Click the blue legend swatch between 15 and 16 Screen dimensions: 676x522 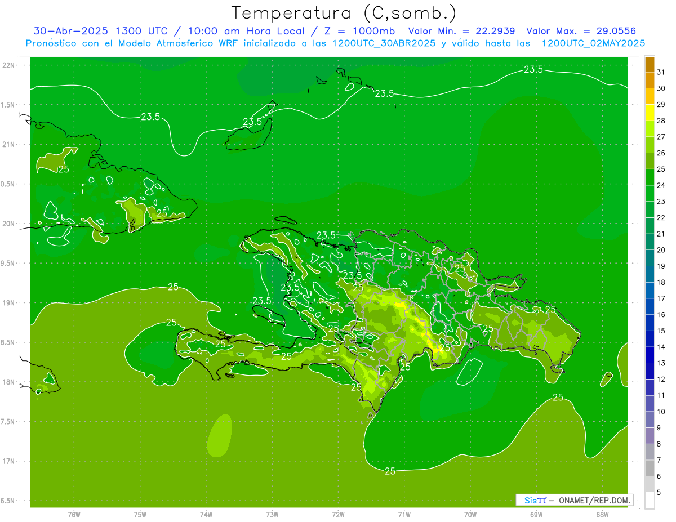(x=650, y=323)
